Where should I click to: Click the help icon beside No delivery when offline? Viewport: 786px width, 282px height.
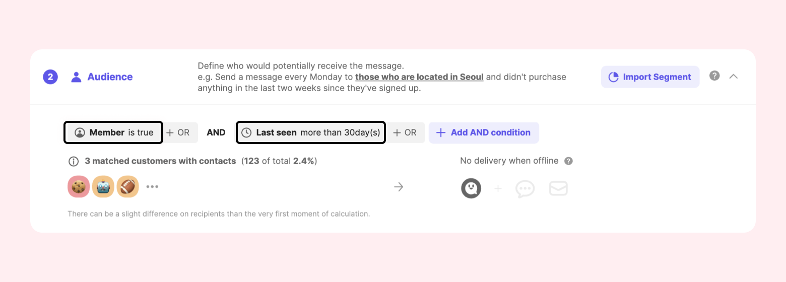click(x=568, y=161)
